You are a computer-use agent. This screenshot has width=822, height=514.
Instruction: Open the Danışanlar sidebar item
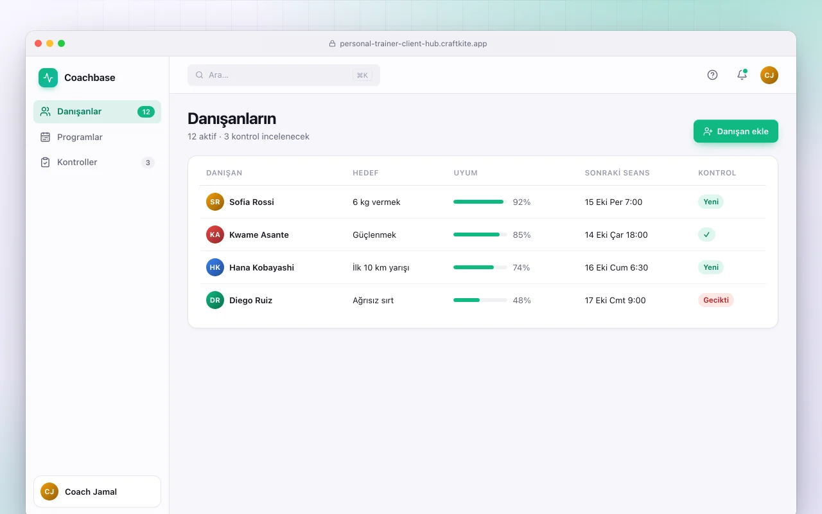97,112
